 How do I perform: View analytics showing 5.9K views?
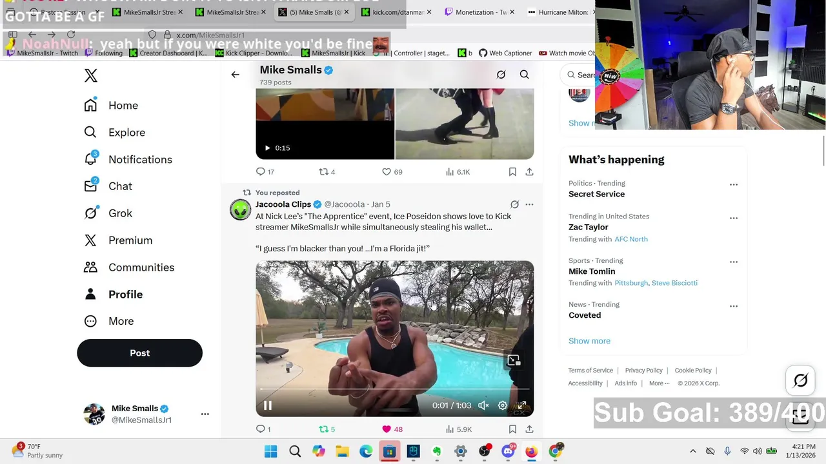point(458,429)
